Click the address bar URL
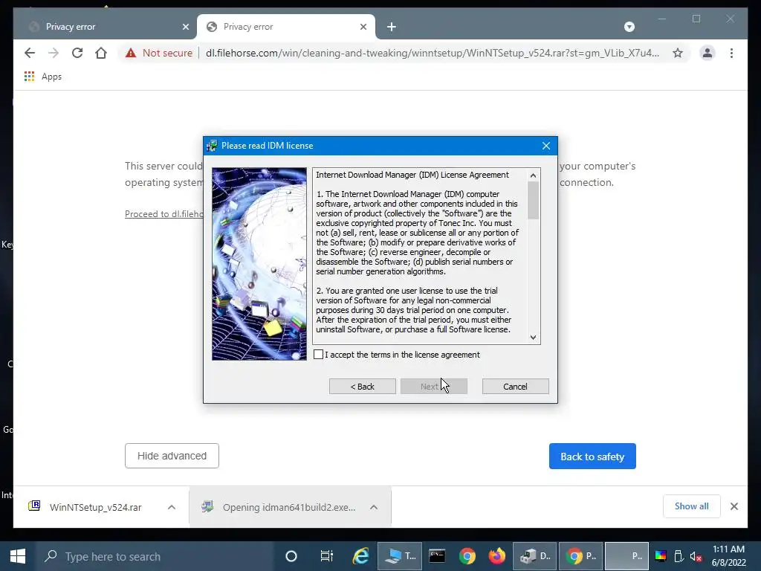761x571 pixels. tap(432, 53)
